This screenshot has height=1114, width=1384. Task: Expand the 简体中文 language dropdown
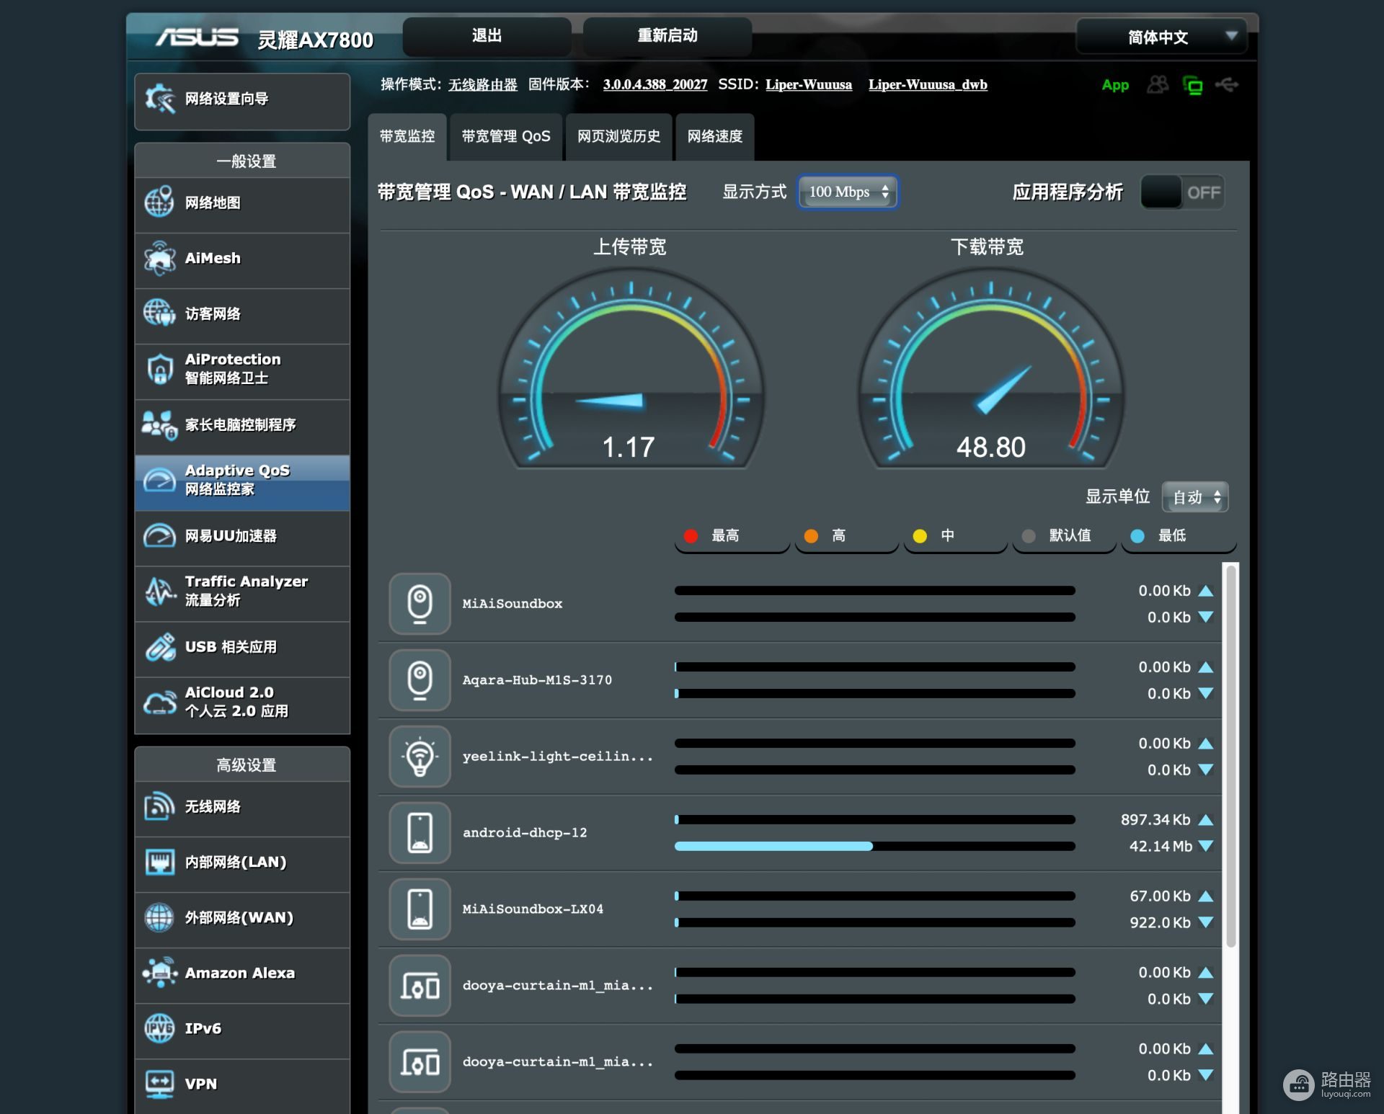(1161, 37)
